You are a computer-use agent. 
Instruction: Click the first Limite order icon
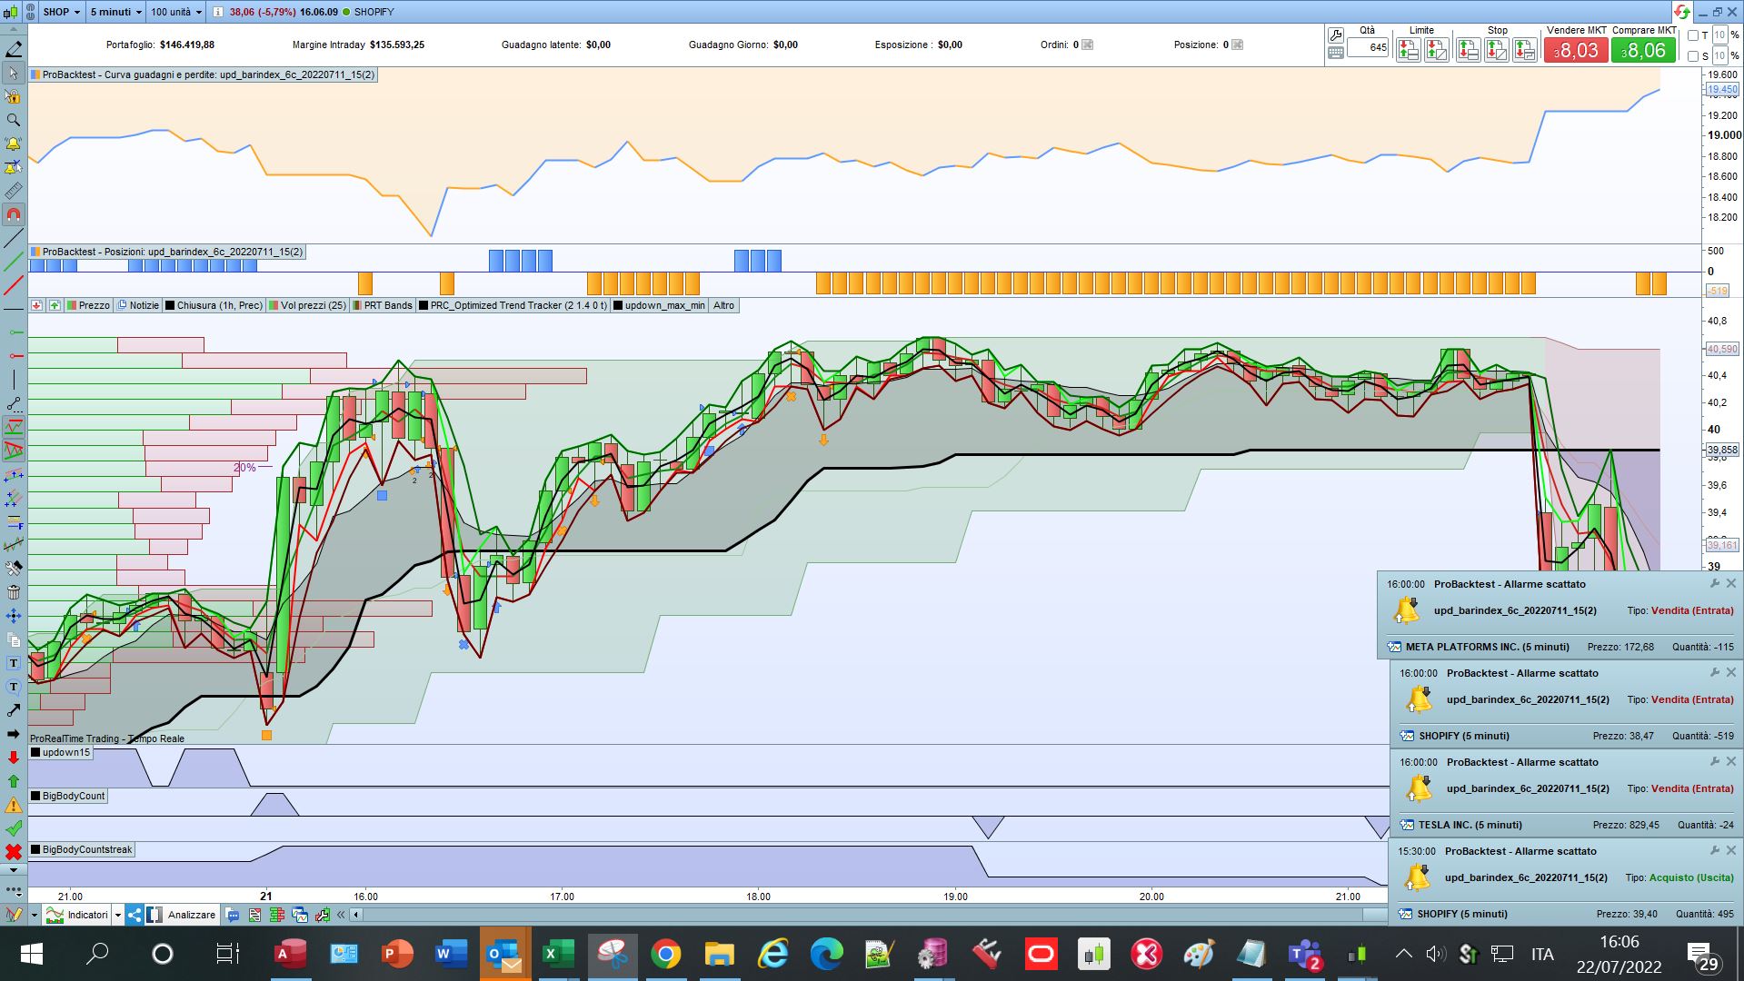point(1409,51)
